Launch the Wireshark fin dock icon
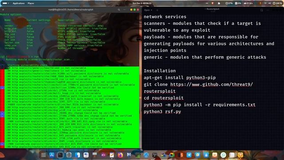The image size is (284, 160). pos(146,155)
